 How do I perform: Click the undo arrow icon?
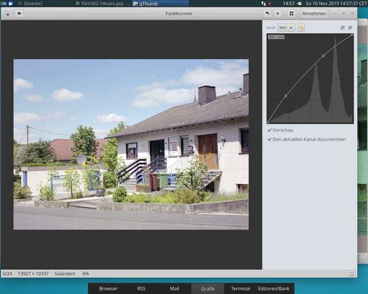(267, 13)
